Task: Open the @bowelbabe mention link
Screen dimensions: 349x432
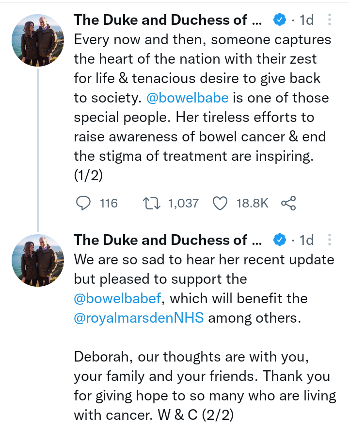Action: coord(187,98)
